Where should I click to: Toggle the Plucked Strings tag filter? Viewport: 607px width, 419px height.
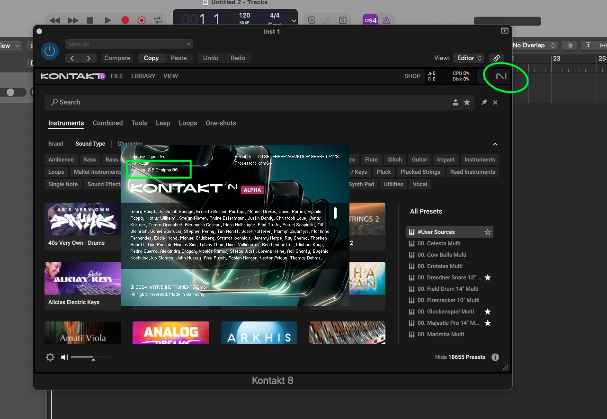pyautogui.click(x=420, y=172)
